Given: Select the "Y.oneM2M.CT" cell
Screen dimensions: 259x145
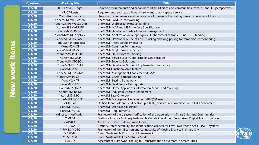Looking at the screenshot, I should [70, 47].
